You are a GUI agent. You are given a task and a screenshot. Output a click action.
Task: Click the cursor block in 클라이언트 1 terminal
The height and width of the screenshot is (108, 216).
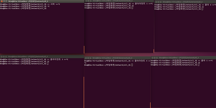pyautogui.click(x=132, y=8)
